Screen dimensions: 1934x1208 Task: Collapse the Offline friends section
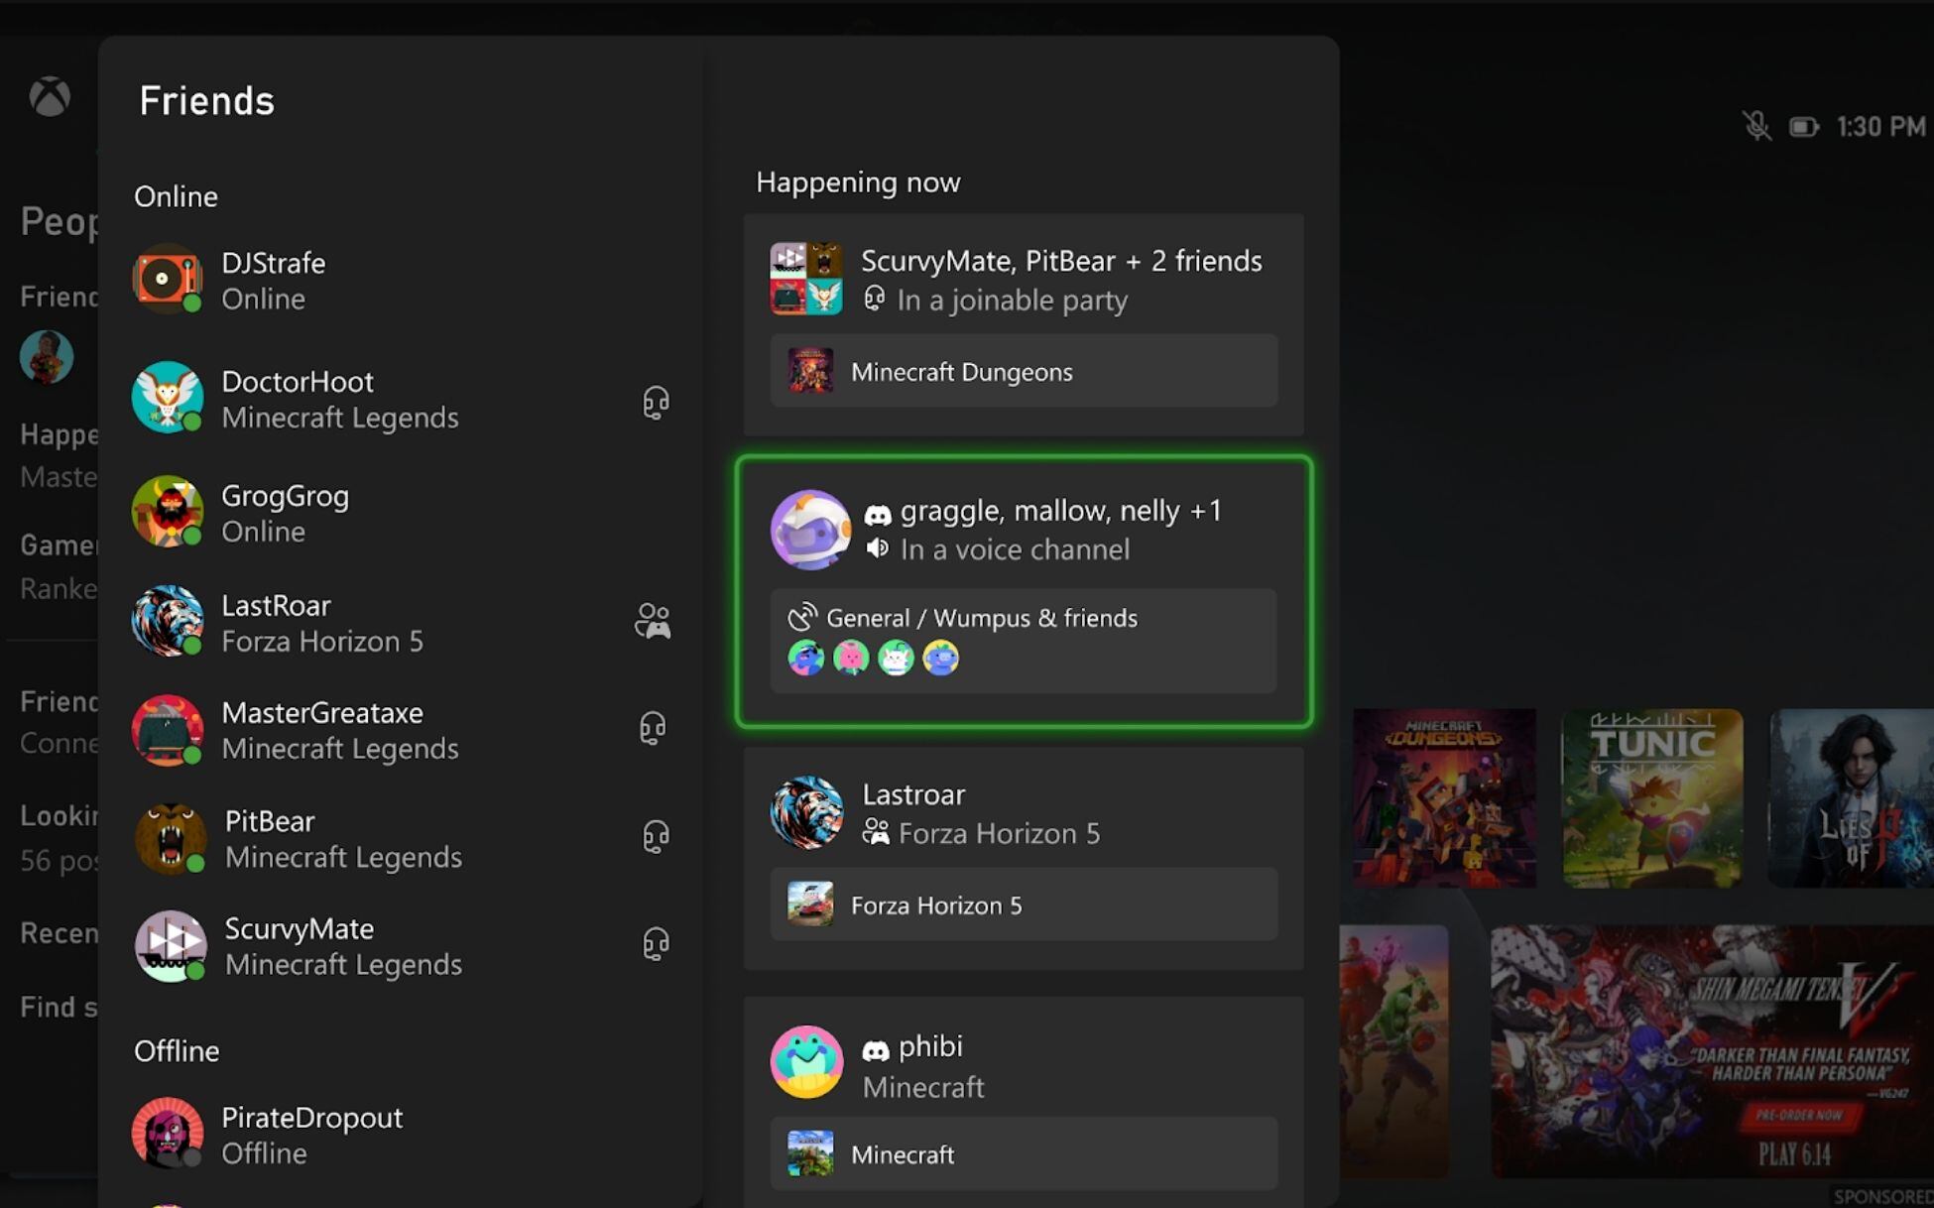(x=177, y=1051)
